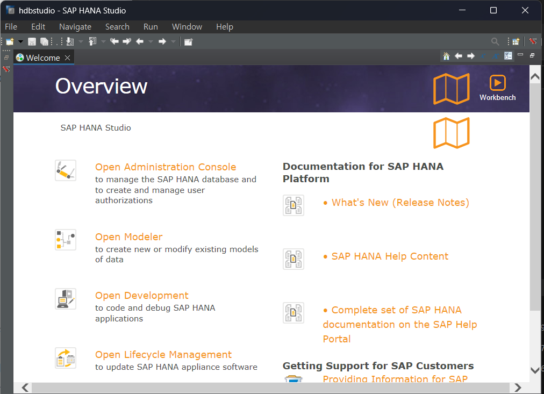Viewport: 544px width, 394px height.
Task: Navigate back using Welcome page left arrow
Action: tap(459, 56)
